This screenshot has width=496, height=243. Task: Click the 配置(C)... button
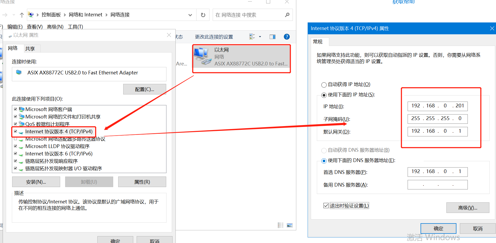pyautogui.click(x=144, y=89)
